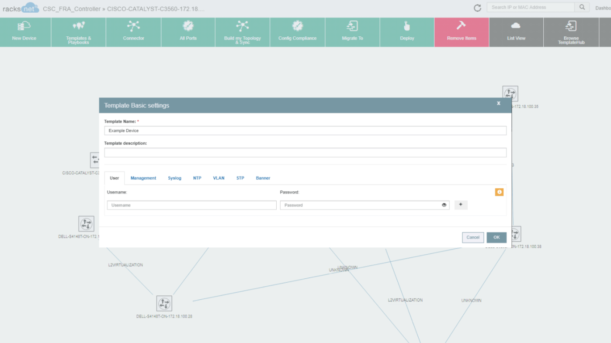Image resolution: width=611 pixels, height=343 pixels.
Task: Add another user with the plus button
Action: pos(461,205)
